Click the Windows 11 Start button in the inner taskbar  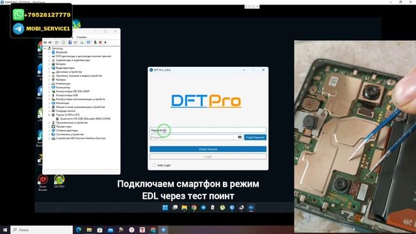(x=165, y=207)
